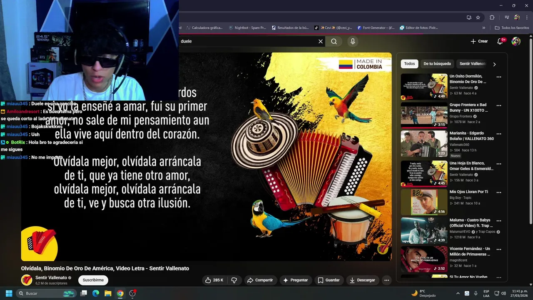Open the Todos los favoritos folder
The width and height of the screenshot is (533, 300).
coord(512,28)
